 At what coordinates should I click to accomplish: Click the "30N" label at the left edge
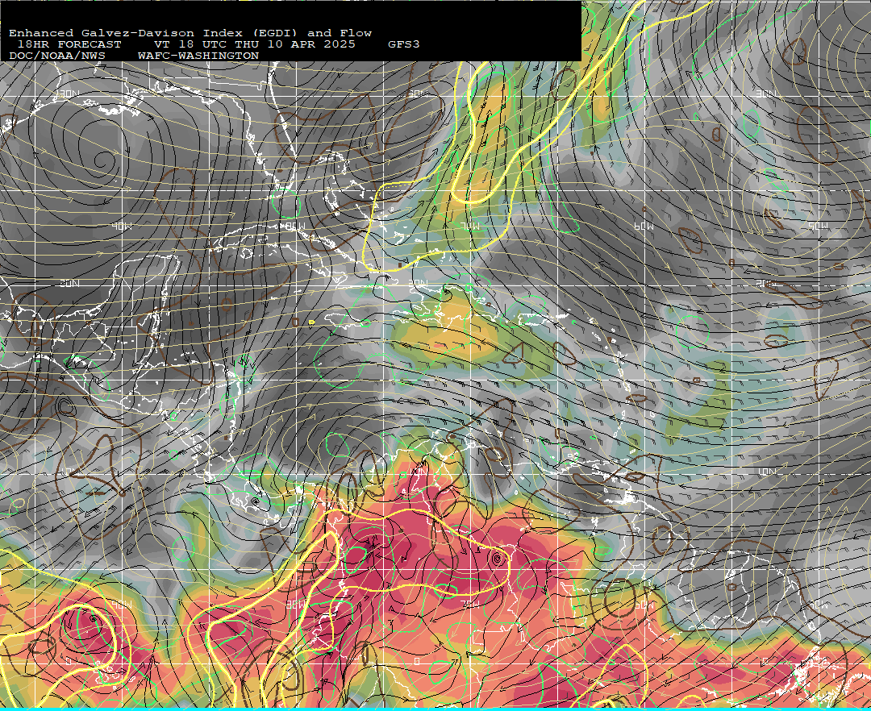click(x=69, y=94)
